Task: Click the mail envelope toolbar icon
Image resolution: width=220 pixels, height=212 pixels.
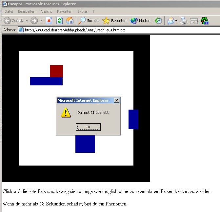Action: 171,21
